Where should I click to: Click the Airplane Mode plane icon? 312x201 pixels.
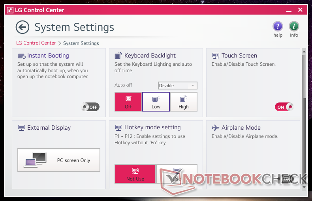click(216, 128)
